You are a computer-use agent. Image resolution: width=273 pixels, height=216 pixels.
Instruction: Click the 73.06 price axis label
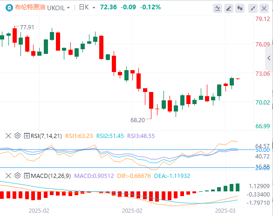coord(263,73)
